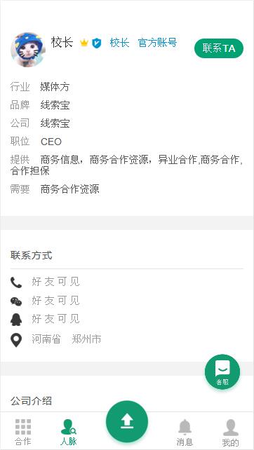
Task: Click the 公司介绍 section heading
Action: coord(32,401)
